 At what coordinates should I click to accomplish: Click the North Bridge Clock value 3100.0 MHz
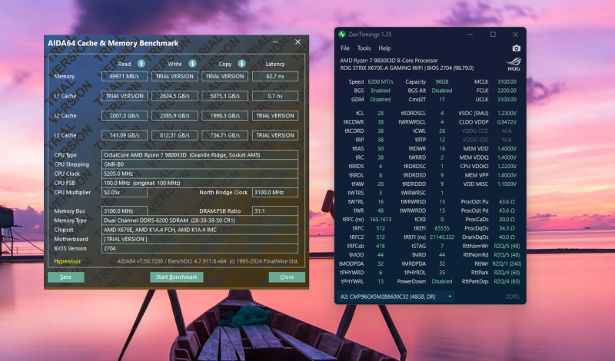[x=275, y=193]
